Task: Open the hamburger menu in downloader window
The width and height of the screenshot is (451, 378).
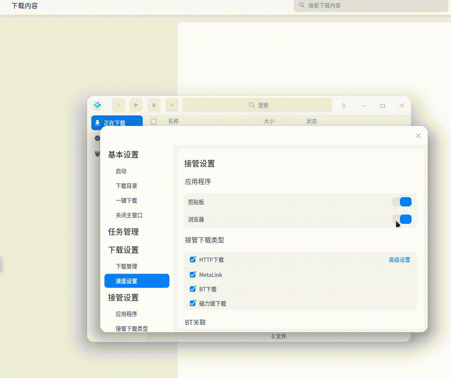Action: coord(344,106)
